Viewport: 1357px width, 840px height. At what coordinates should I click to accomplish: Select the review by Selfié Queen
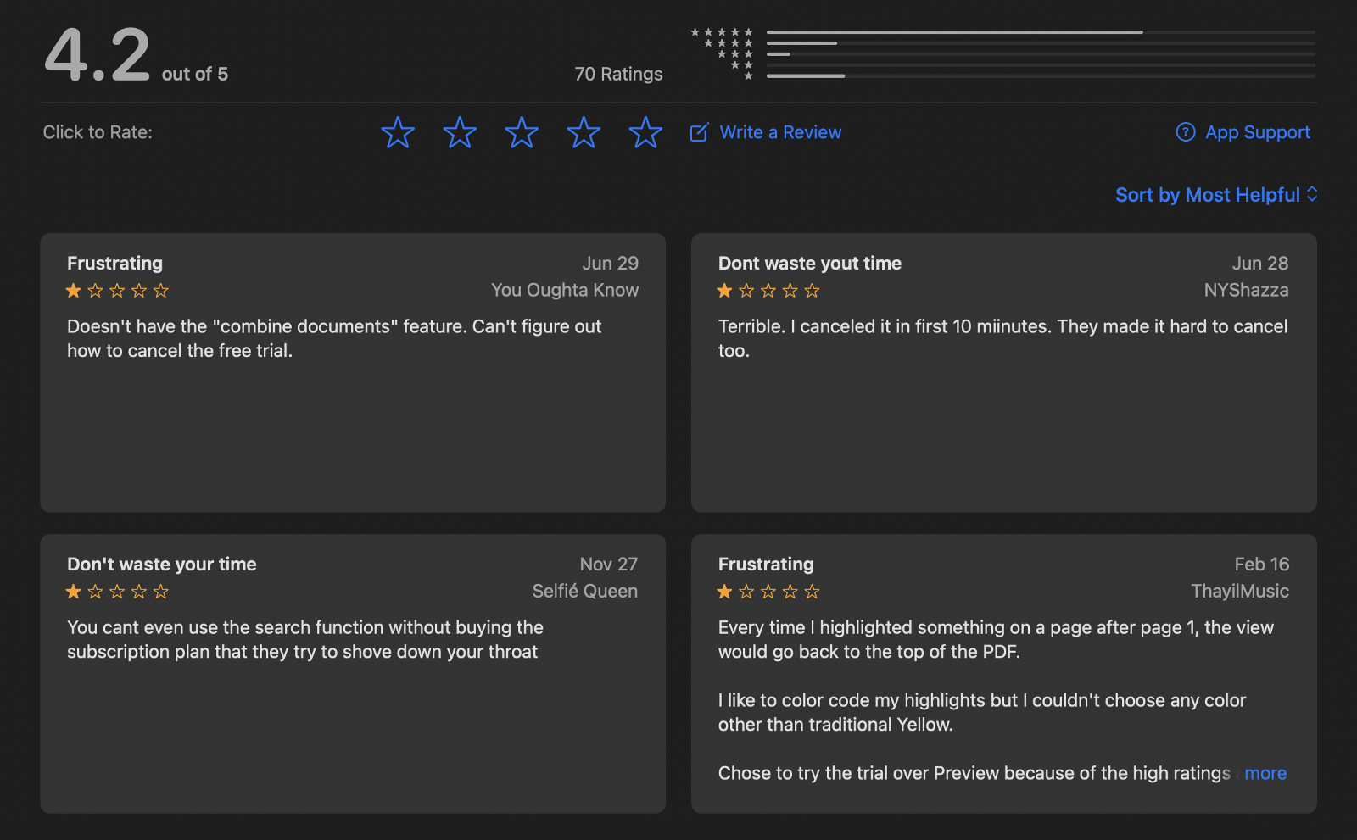point(353,673)
